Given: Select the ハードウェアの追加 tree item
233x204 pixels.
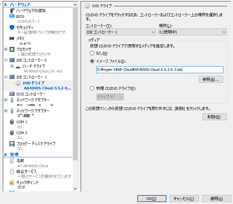Looking at the screenshot, I should [x=31, y=11].
